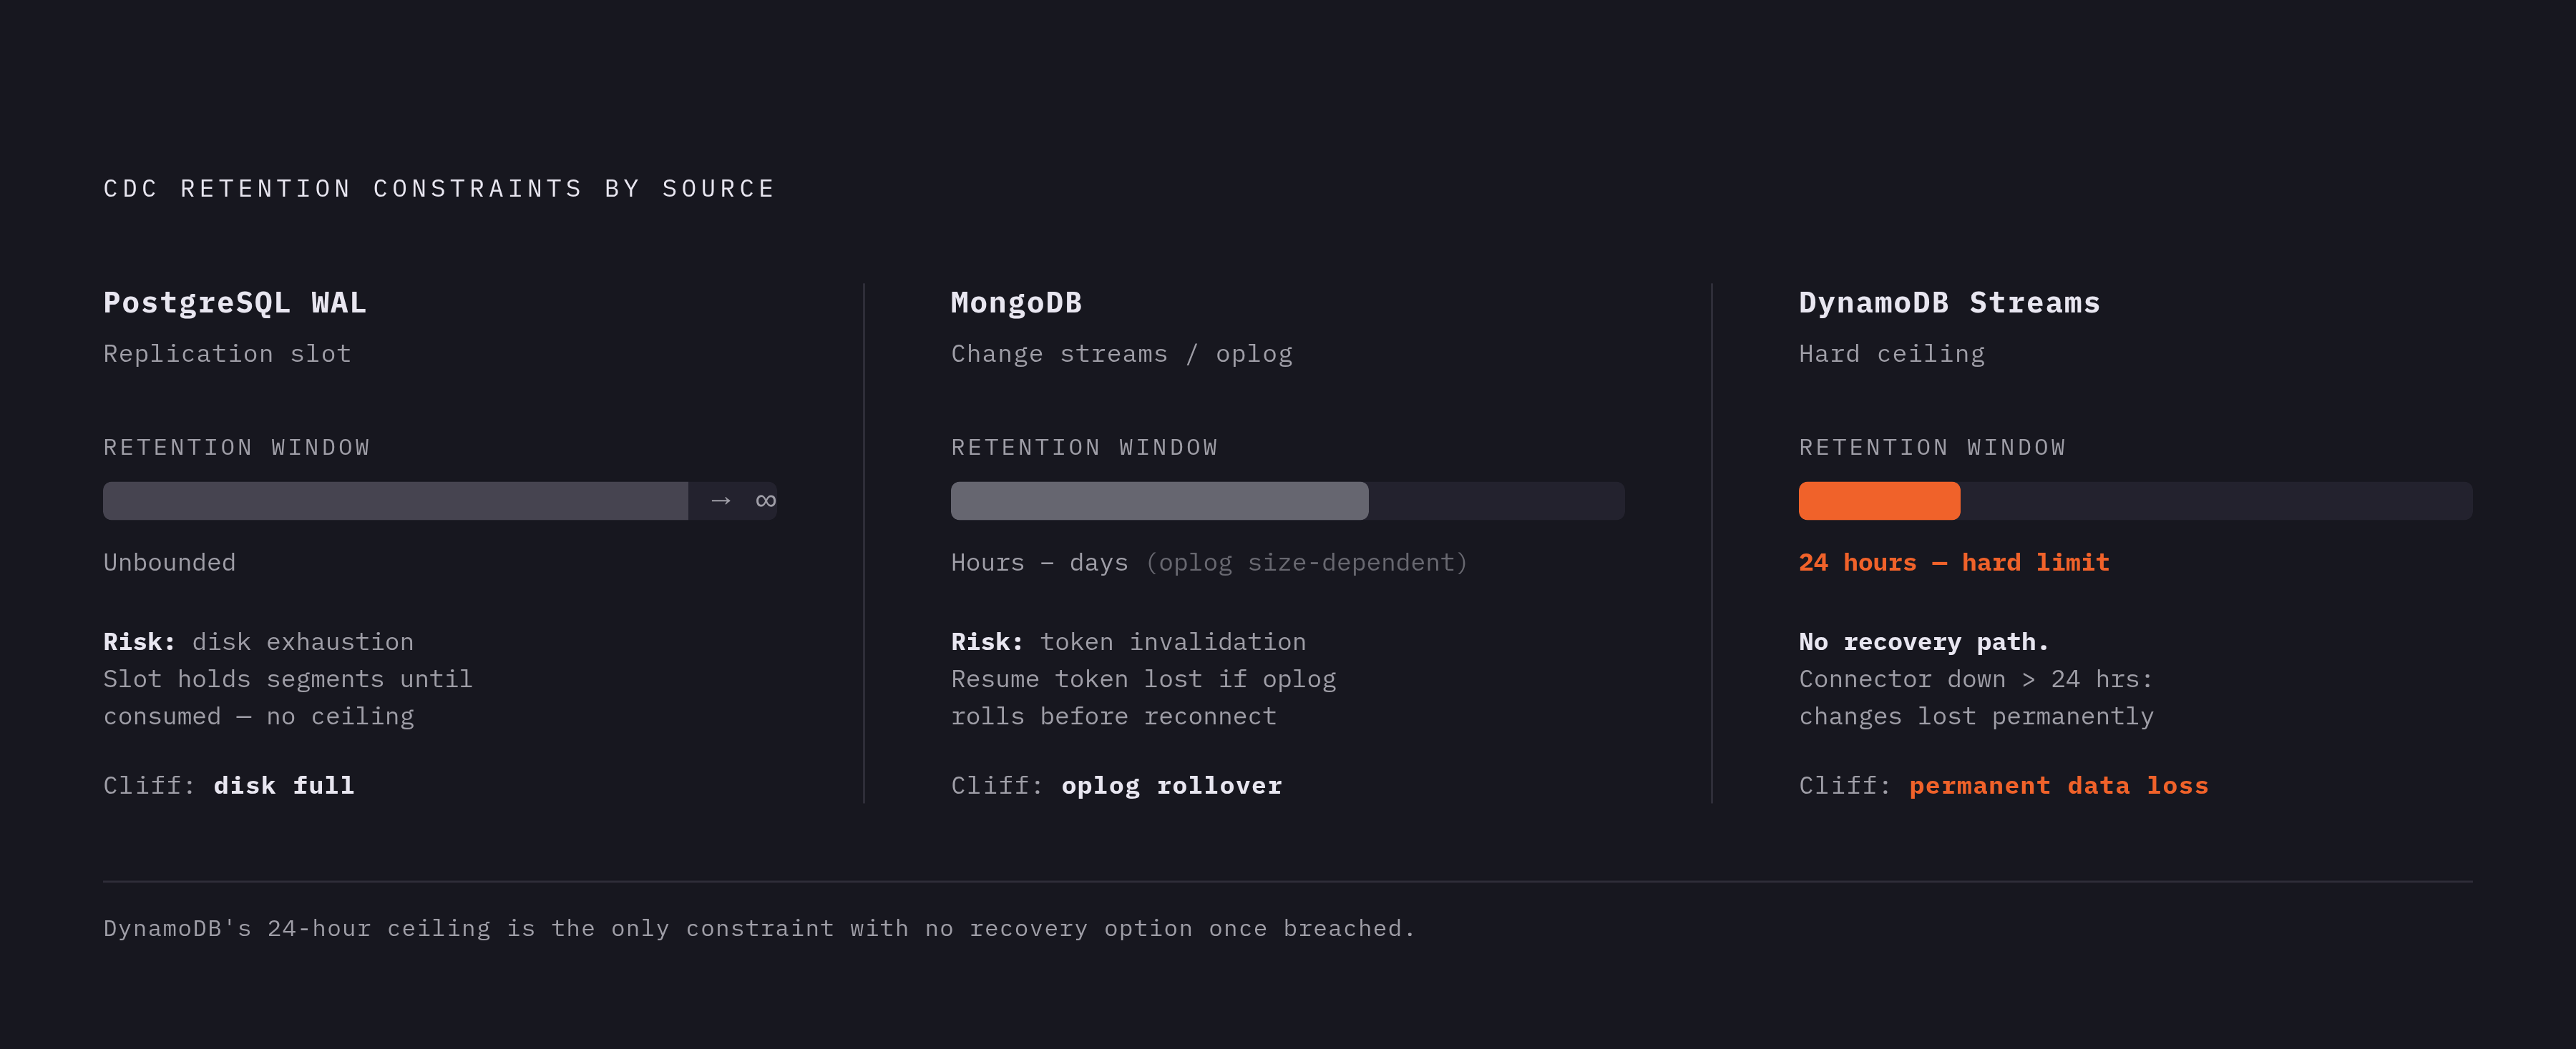Click the "PostgreSQL WAL" heading
Image resolution: width=2576 pixels, height=1049 pixels.
pos(235,302)
